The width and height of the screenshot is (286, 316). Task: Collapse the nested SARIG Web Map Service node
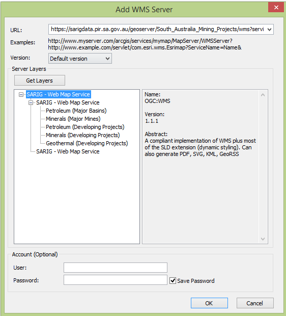click(x=31, y=102)
